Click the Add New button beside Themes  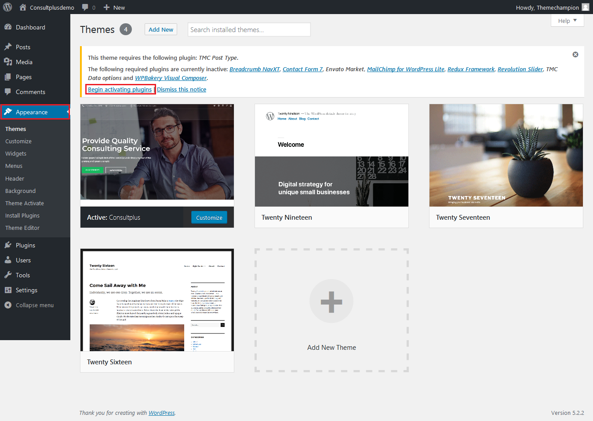point(161,29)
